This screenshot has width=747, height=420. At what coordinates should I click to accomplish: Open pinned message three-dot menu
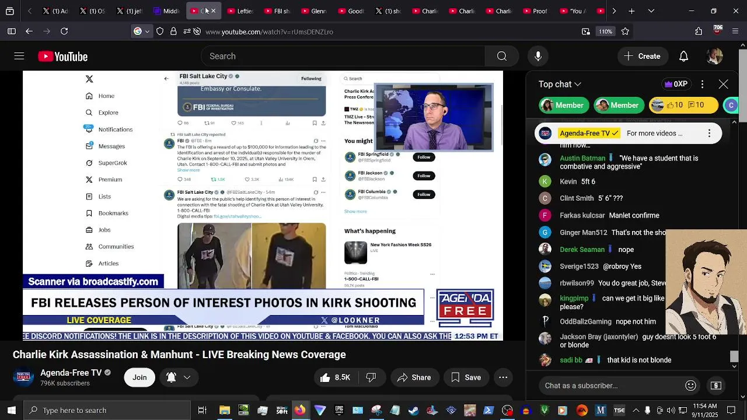(x=710, y=134)
